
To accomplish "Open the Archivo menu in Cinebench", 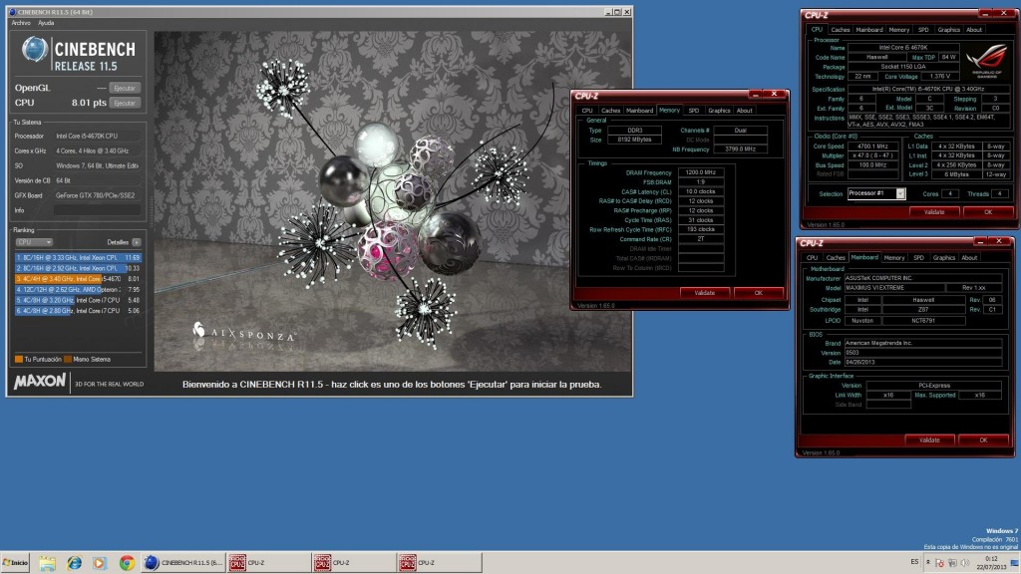I will click(21, 23).
